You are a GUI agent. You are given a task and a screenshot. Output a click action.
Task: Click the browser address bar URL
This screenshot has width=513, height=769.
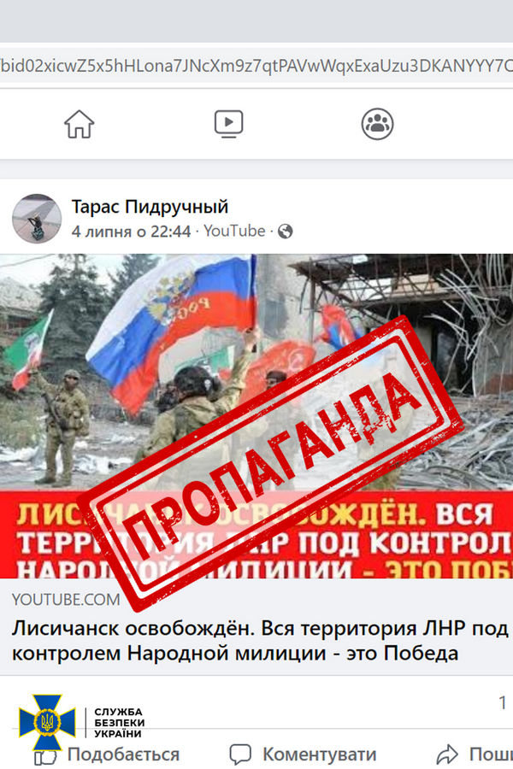[256, 65]
